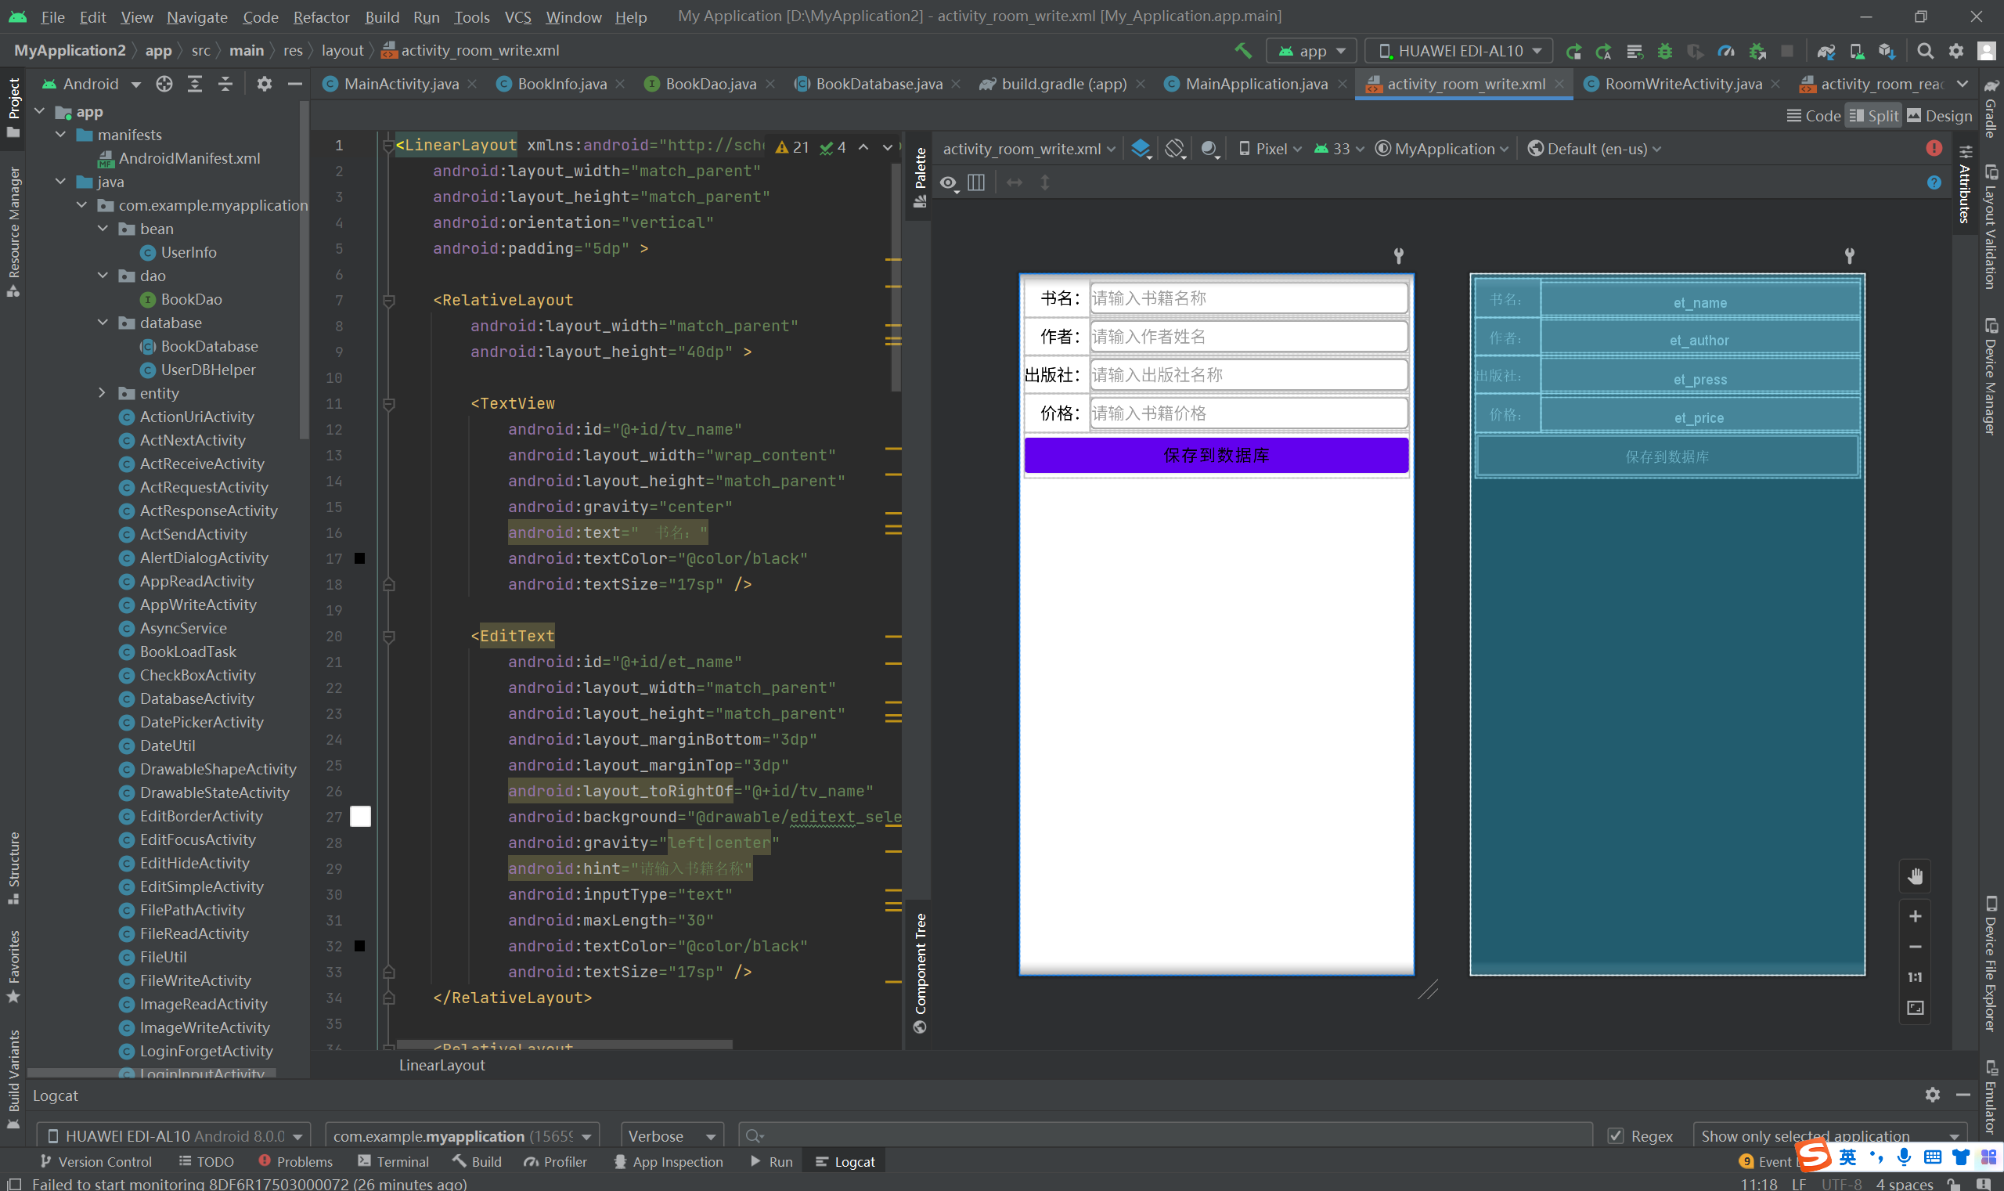The image size is (2004, 1191).
Task: Expand the entity package folder
Action: (102, 392)
